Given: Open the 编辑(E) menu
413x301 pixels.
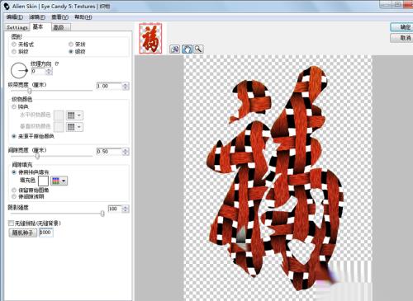Looking at the screenshot, I should pos(15,17).
